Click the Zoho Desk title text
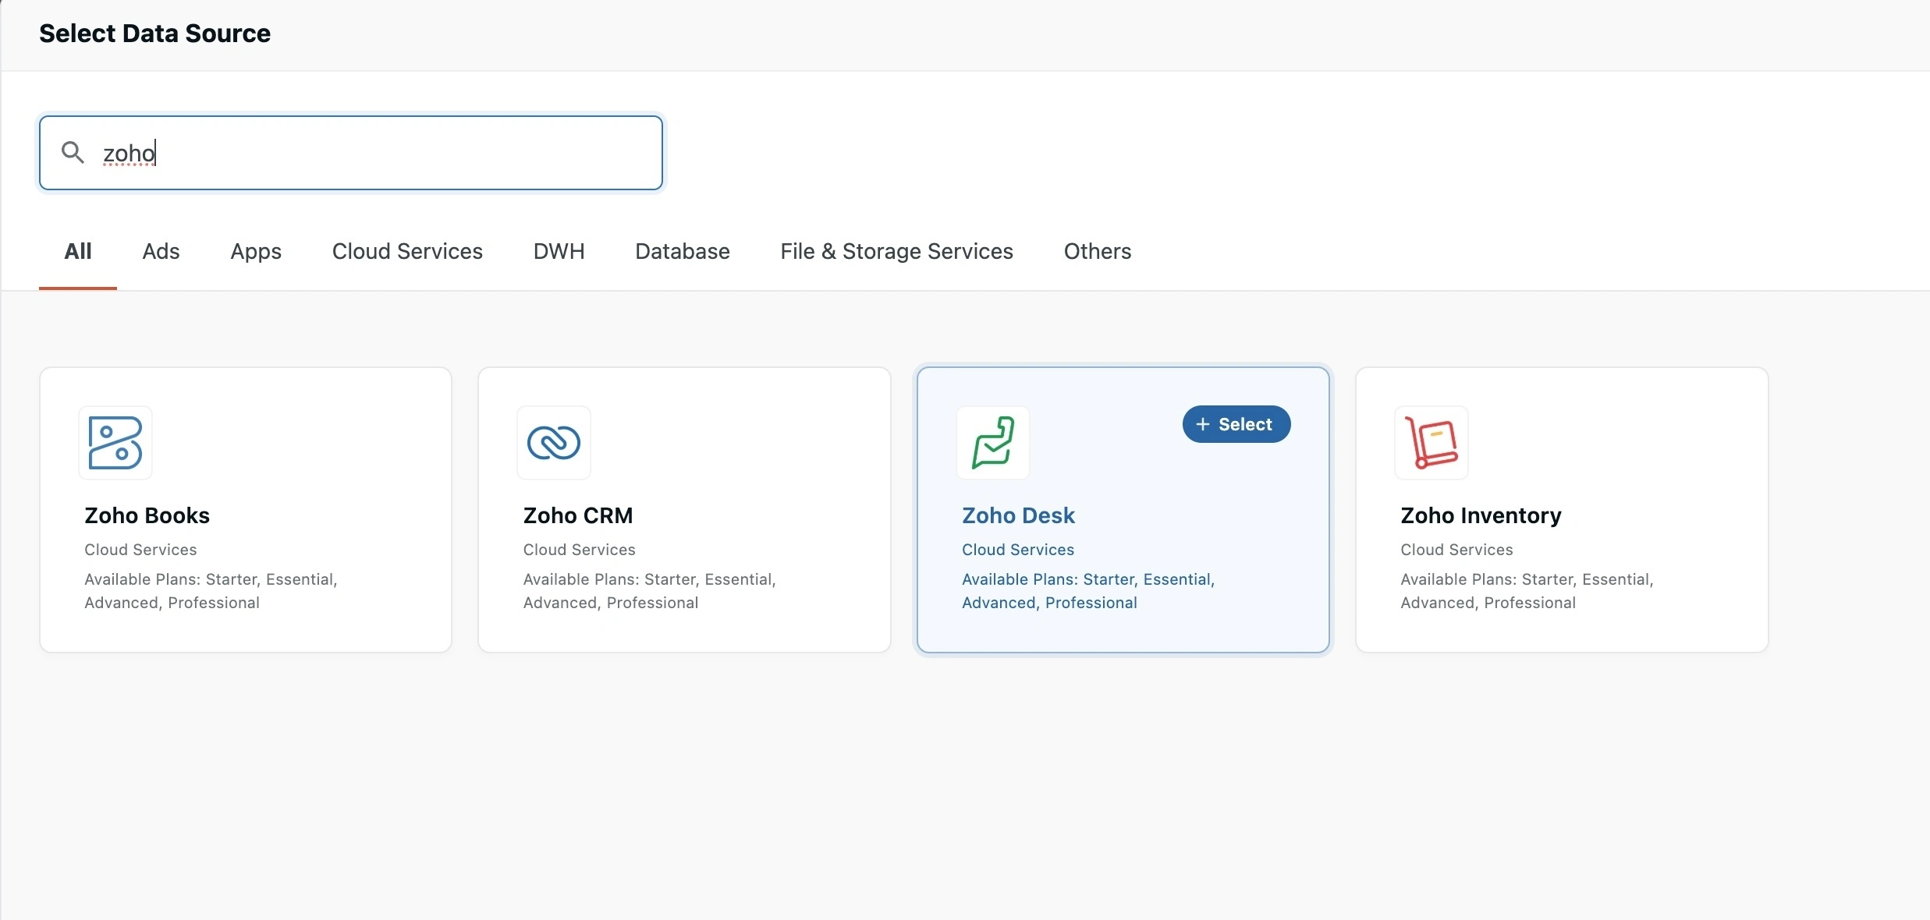Screen dimensions: 1930x920 (1018, 515)
